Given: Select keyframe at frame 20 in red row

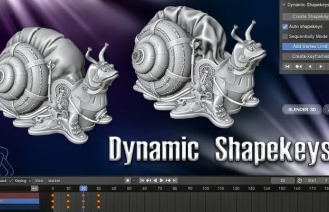Looking at the screenshot, I should 83,196.
